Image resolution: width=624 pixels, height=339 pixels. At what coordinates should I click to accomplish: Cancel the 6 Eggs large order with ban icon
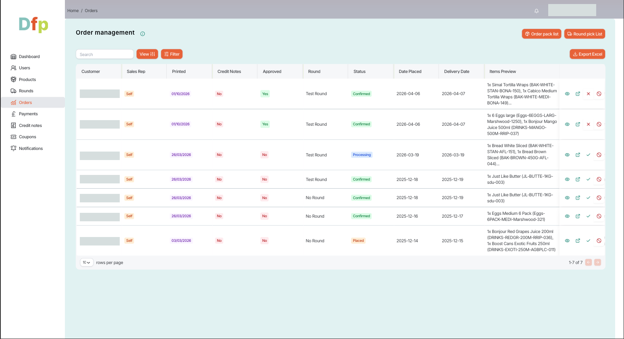pyautogui.click(x=599, y=124)
